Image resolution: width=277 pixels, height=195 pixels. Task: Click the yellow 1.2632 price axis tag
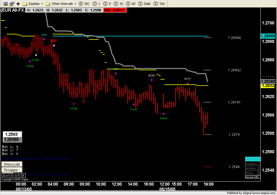pos(268,86)
